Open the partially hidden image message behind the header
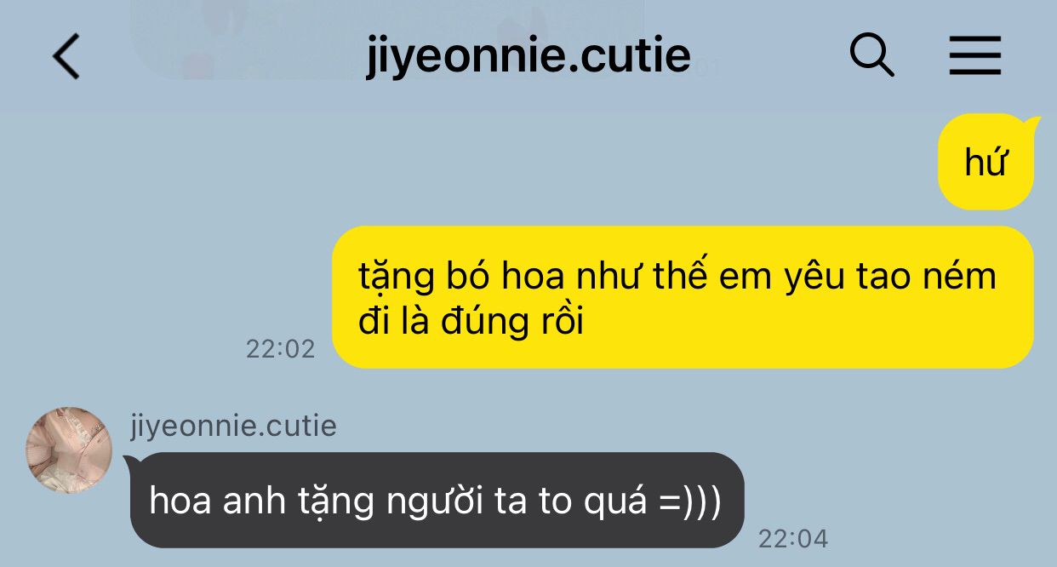The image size is (1057, 567). [387, 40]
